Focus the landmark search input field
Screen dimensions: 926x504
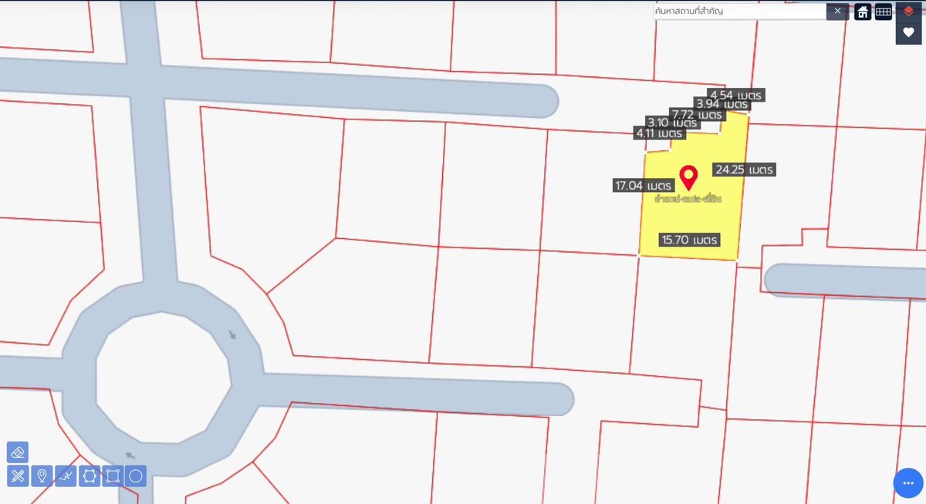coord(739,12)
